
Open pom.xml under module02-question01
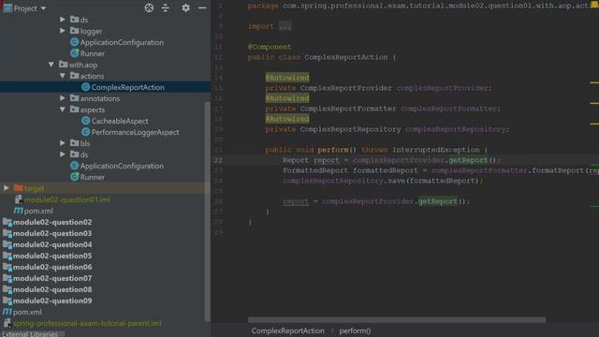38,211
